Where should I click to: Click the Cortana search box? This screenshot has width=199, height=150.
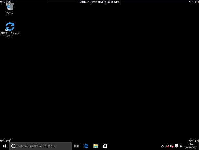click(41, 146)
